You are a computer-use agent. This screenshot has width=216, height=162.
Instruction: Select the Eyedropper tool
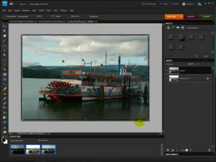(x=4, y=40)
